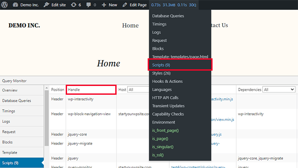Select Scripts (9) in the dropdown menu

click(161, 65)
